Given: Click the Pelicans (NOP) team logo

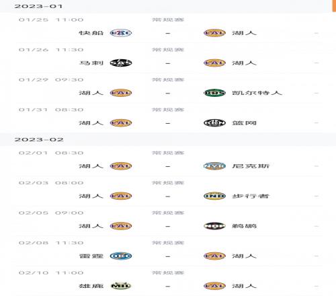Looking at the screenshot, I should coord(214,226).
